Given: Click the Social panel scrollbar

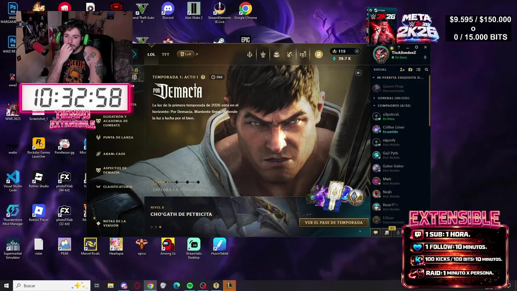Looking at the screenshot, I should 429,101.
